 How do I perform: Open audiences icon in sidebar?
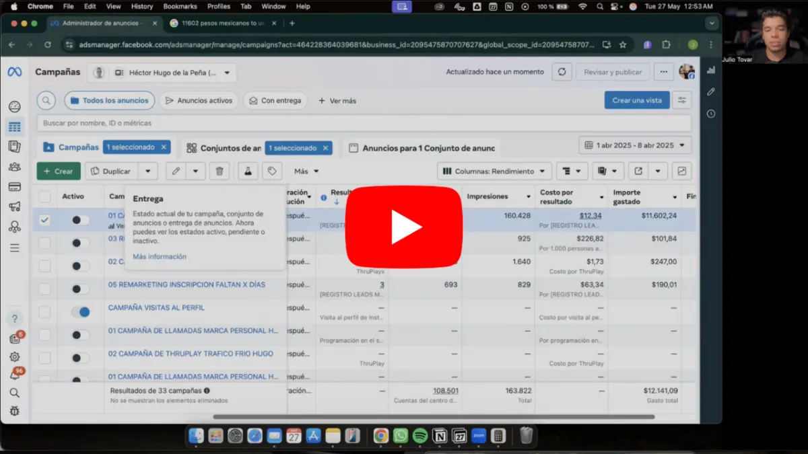click(14, 167)
